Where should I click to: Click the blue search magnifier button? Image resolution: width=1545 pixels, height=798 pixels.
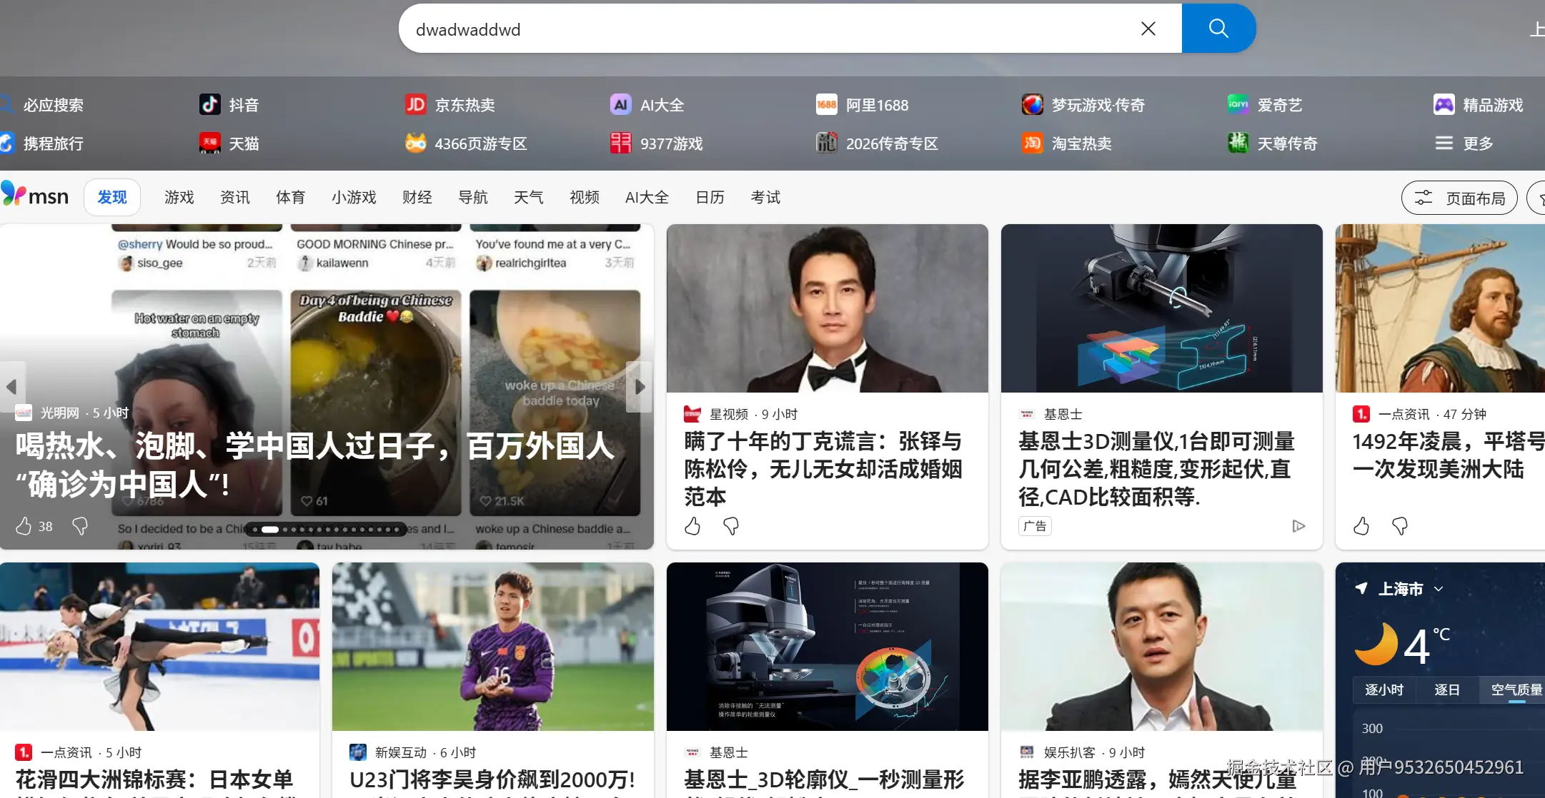[1218, 29]
